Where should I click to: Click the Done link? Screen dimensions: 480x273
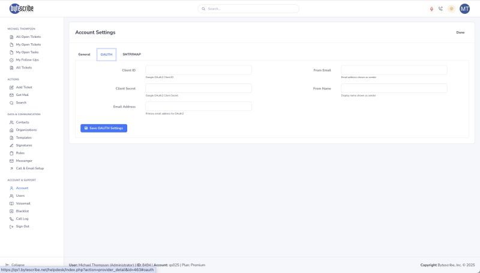(460, 32)
